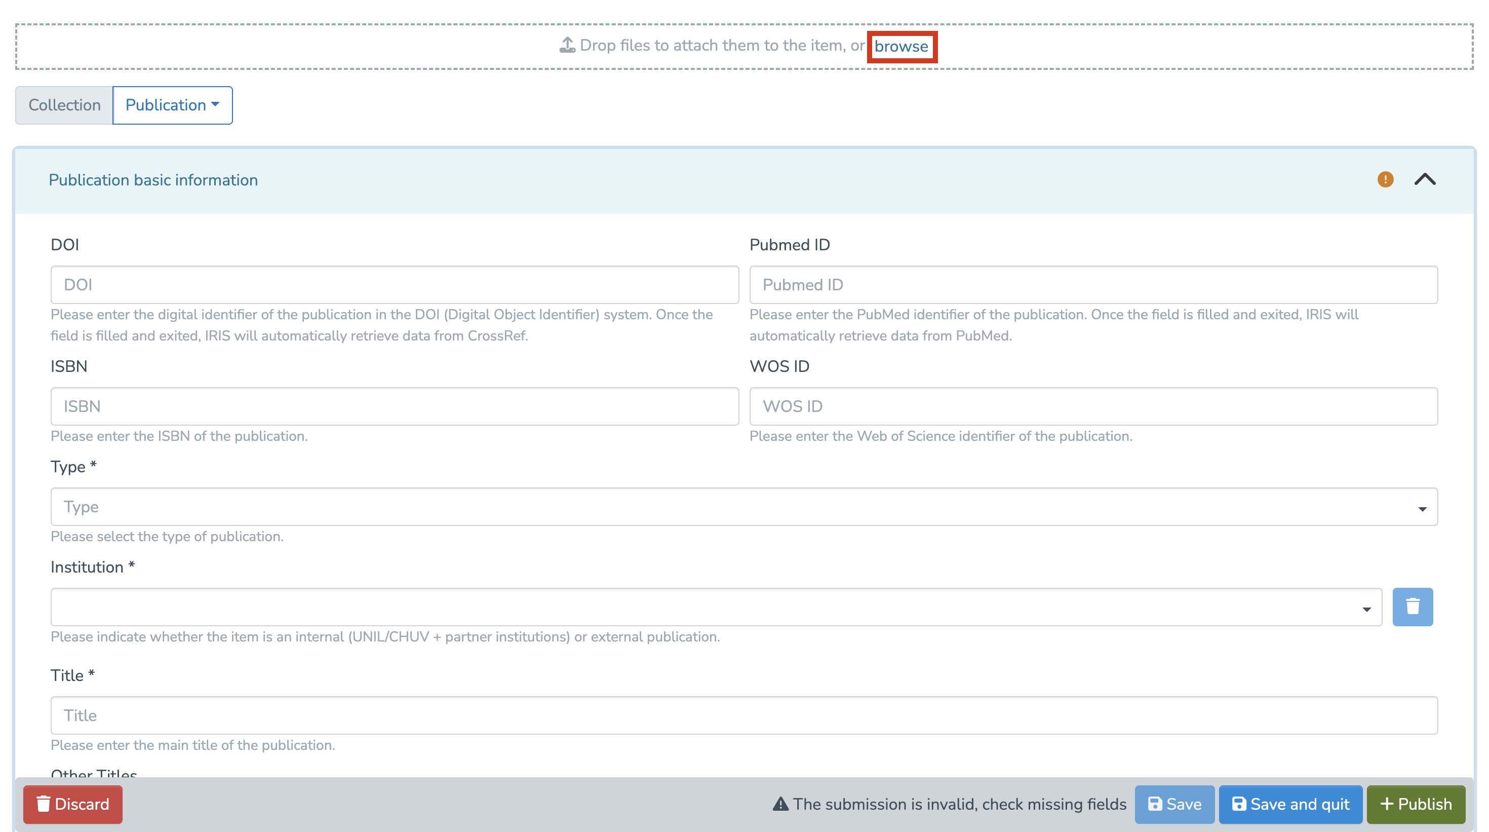The width and height of the screenshot is (1489, 832).
Task: Focus the ISBN text field
Action: (x=394, y=406)
